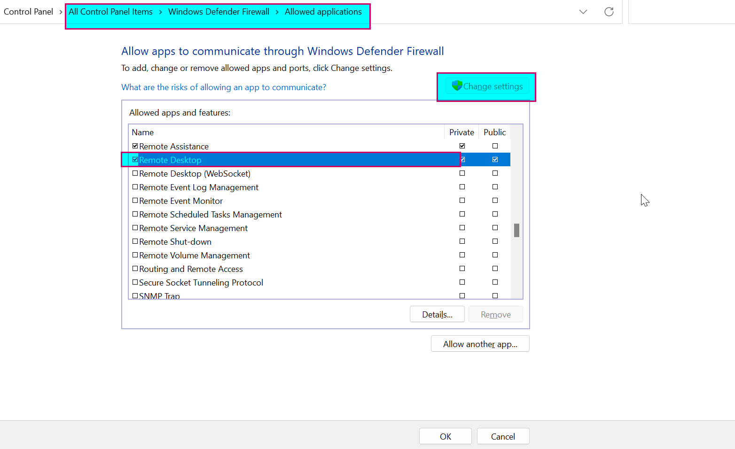Click the apps list scrollbar thumb

[516, 230]
